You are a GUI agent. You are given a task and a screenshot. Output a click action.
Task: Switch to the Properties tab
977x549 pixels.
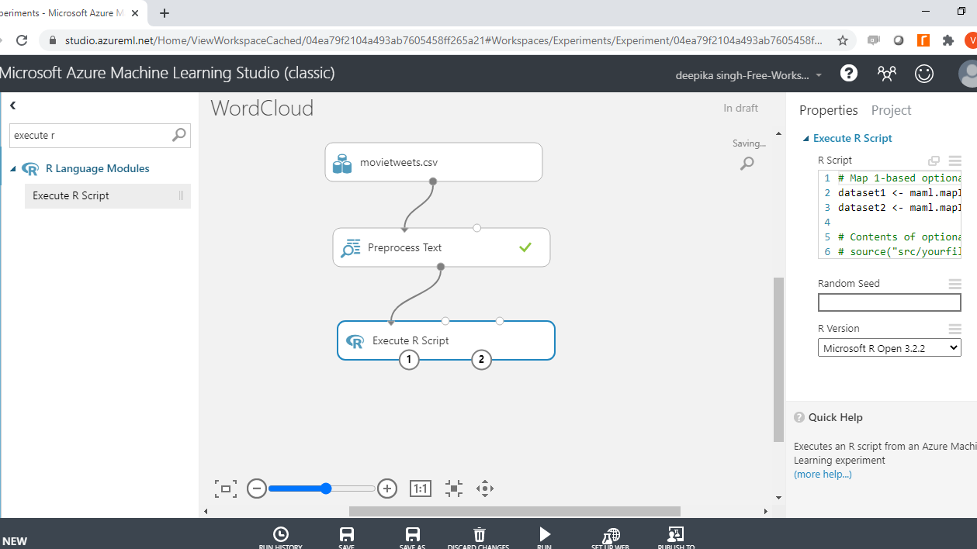point(828,110)
